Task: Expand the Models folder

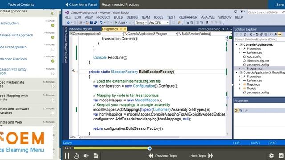Action: (x=240, y=88)
